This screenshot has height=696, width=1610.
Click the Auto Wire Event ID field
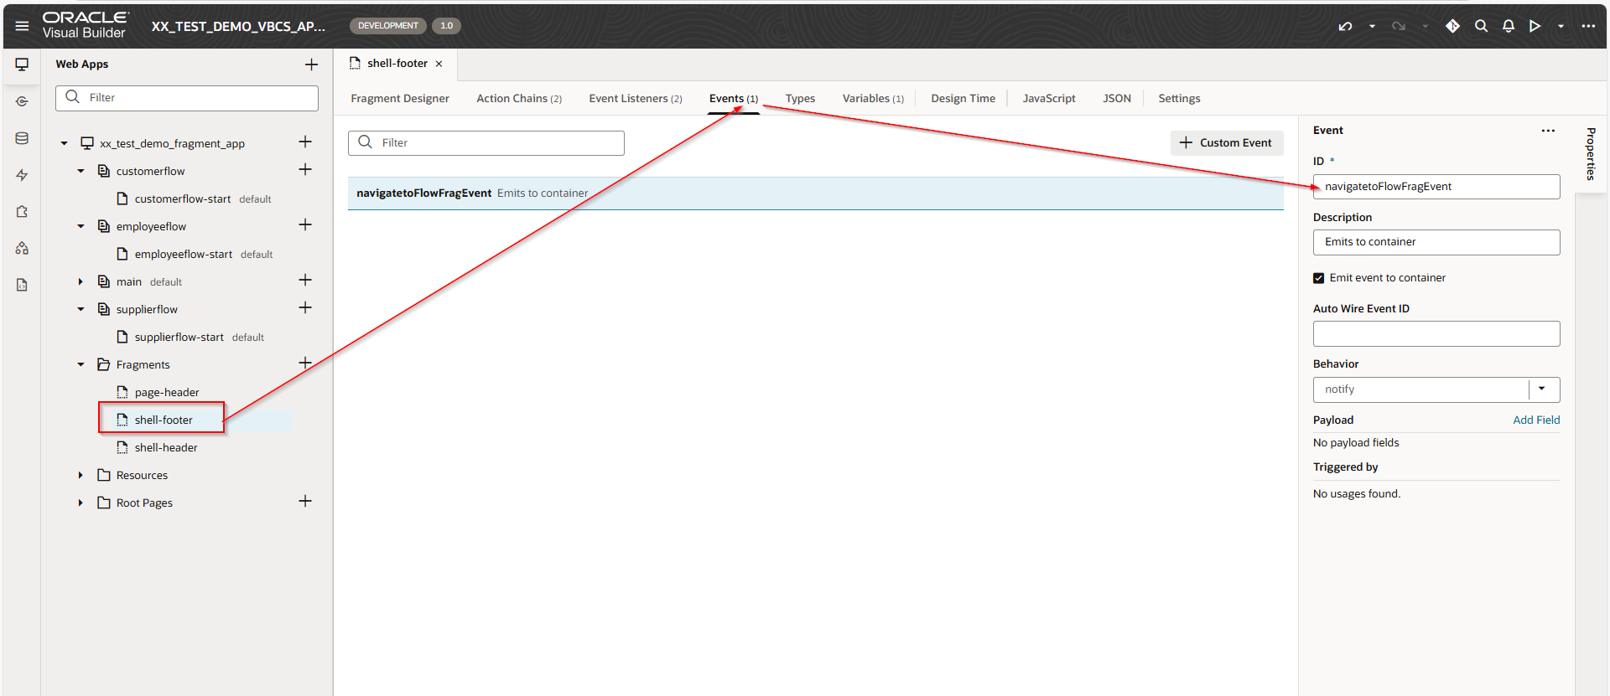click(x=1436, y=334)
